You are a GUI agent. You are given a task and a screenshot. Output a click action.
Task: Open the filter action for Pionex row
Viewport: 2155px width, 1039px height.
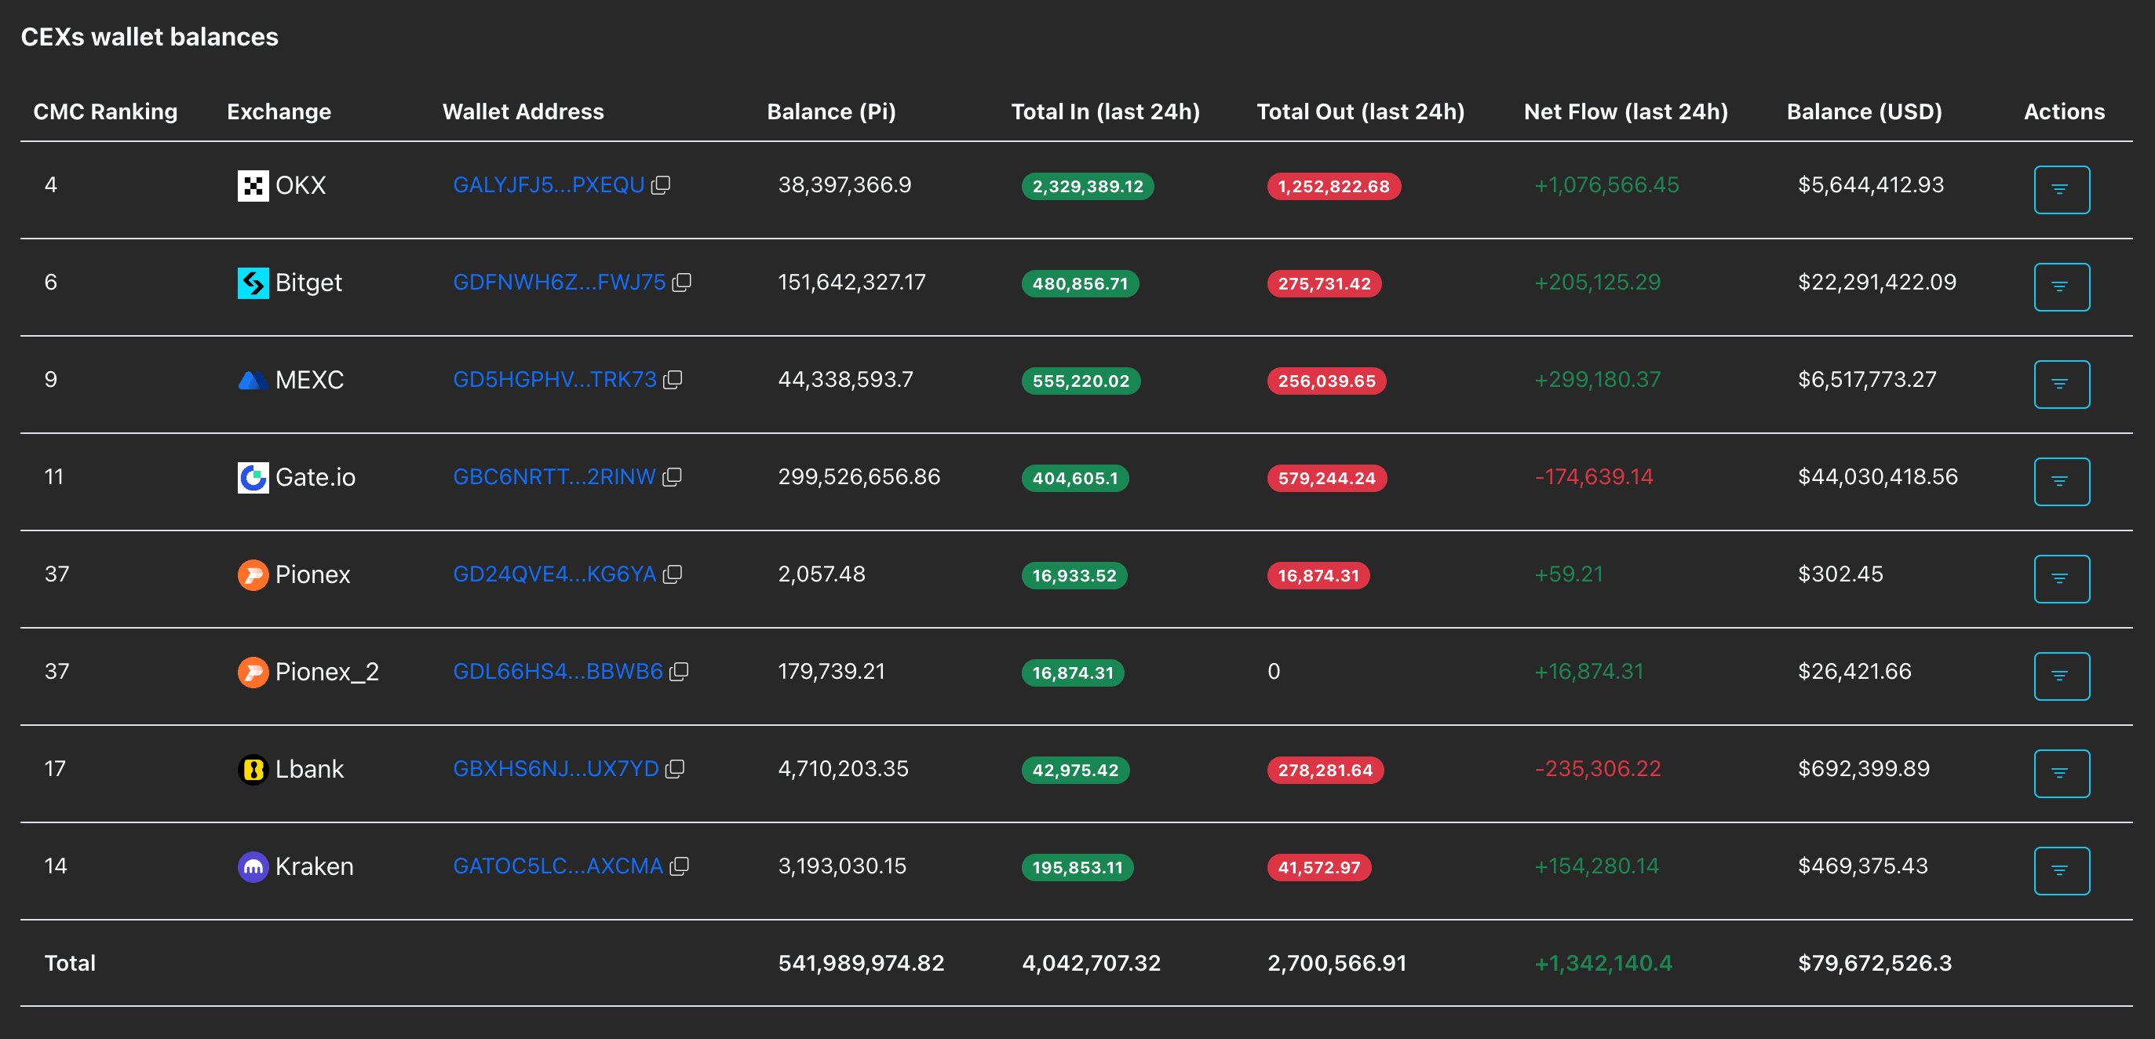click(x=2062, y=579)
